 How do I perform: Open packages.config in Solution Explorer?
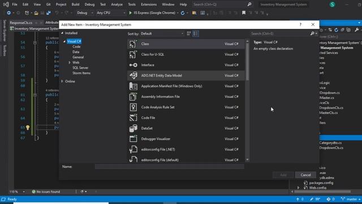click(321, 182)
